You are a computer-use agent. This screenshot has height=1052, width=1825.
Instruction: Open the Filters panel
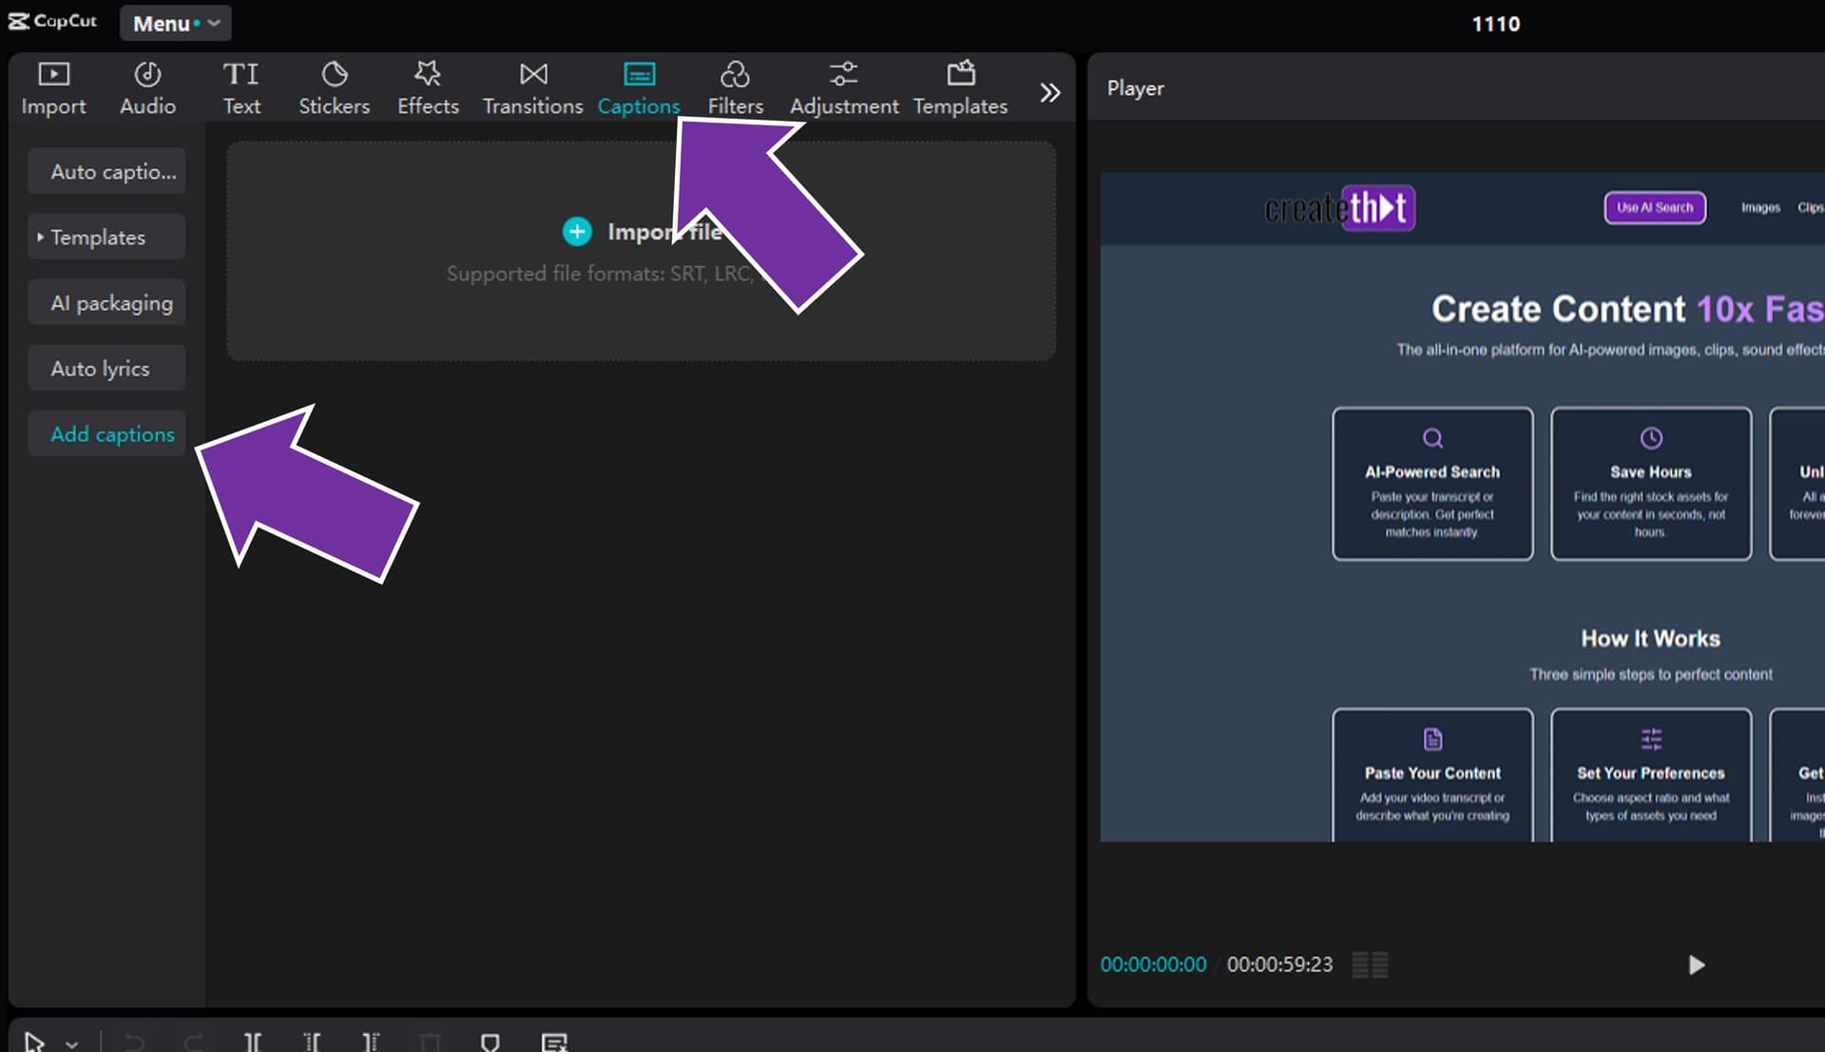735,88
